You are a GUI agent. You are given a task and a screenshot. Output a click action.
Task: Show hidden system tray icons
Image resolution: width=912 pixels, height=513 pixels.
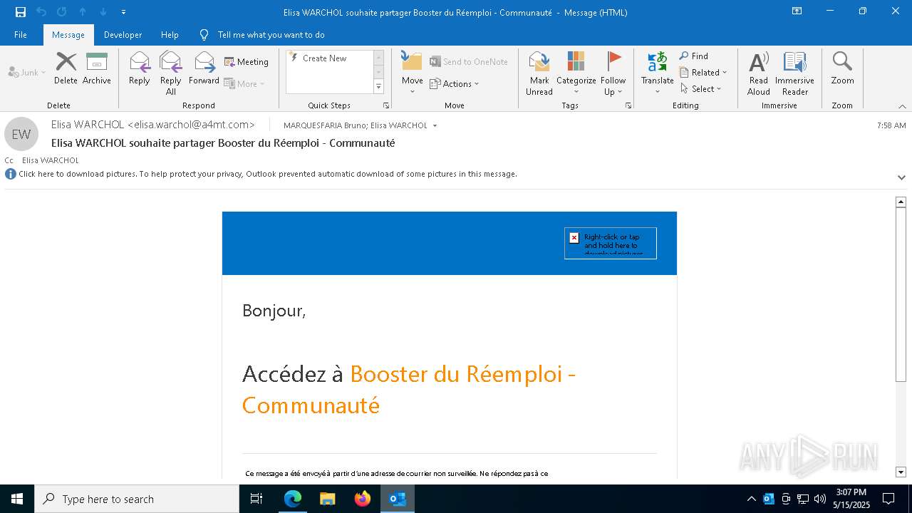(751, 499)
